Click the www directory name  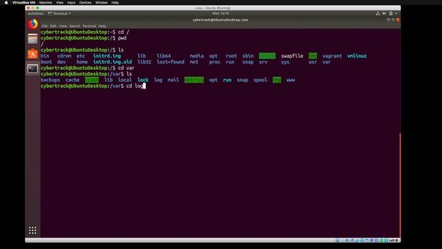(x=291, y=80)
